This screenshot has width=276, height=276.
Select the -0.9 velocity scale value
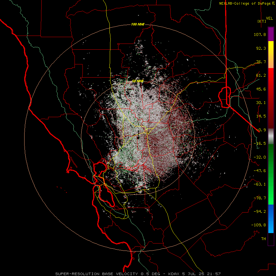click(x=261, y=130)
